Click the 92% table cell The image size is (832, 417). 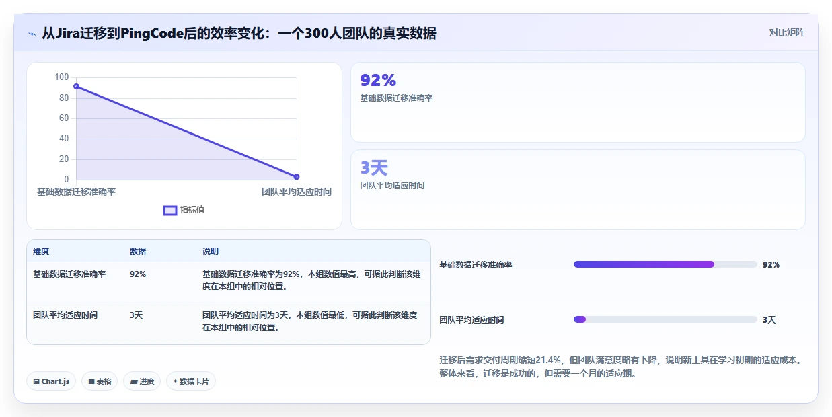point(138,274)
